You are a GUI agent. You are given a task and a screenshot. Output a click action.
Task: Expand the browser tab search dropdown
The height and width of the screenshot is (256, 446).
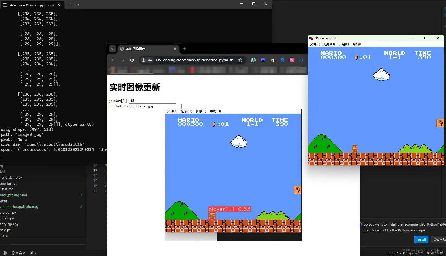112,49
